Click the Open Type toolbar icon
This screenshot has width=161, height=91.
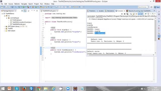[x=41, y=7]
